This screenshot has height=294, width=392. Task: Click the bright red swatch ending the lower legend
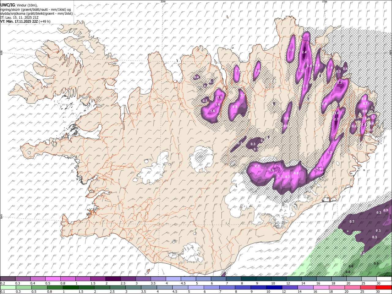point(383,288)
